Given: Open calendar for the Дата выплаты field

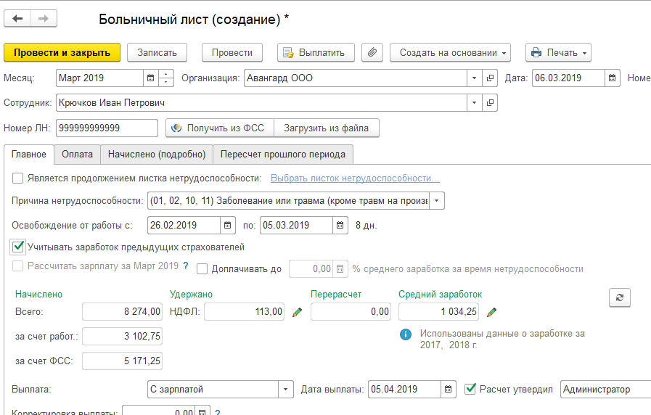Looking at the screenshot, I should click(449, 389).
